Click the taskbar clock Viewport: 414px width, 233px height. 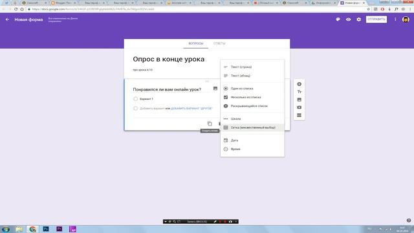(402, 229)
